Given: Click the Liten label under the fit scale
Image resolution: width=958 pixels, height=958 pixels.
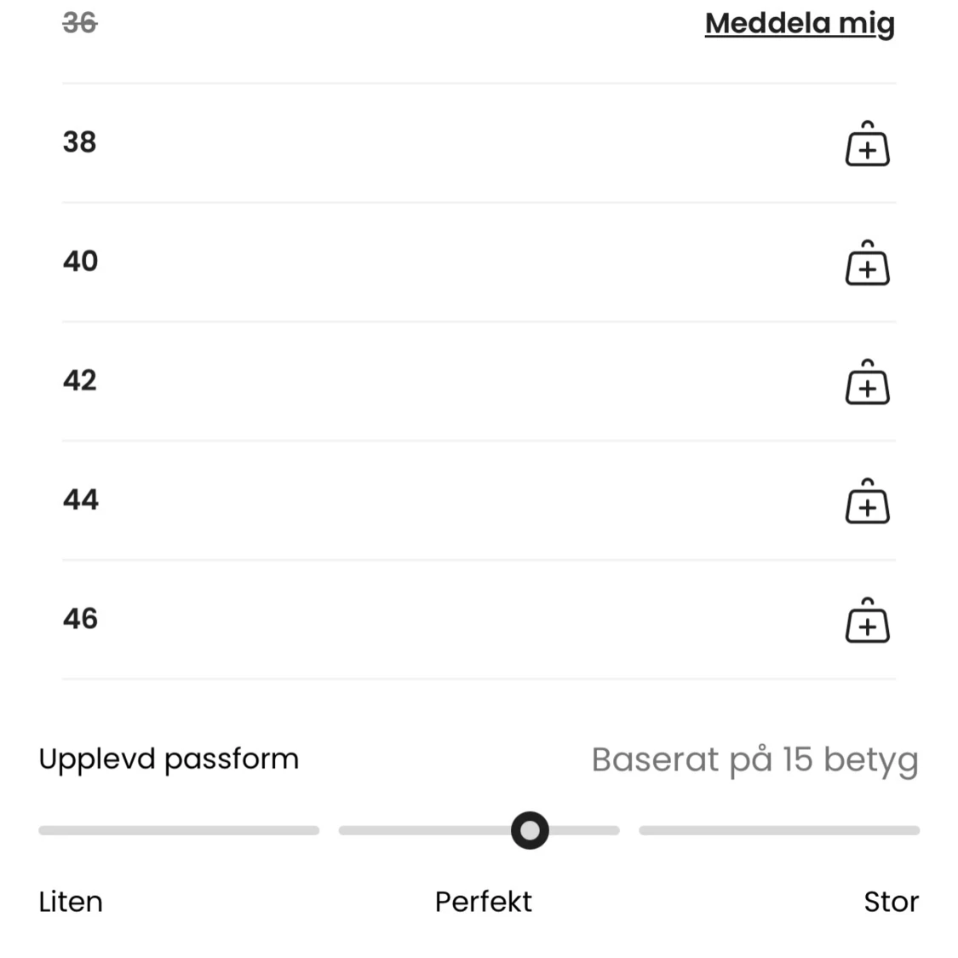Looking at the screenshot, I should click(x=71, y=901).
